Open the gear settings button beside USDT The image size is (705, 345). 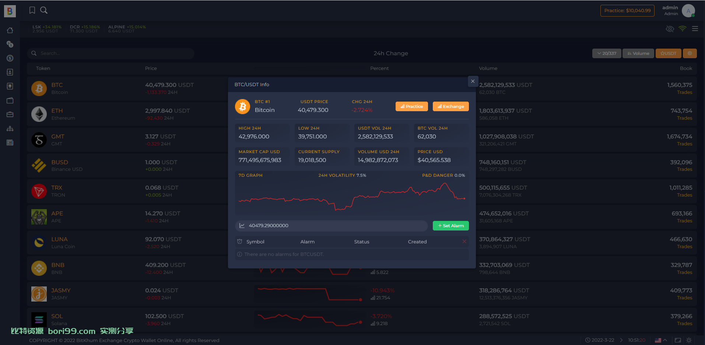tap(690, 53)
